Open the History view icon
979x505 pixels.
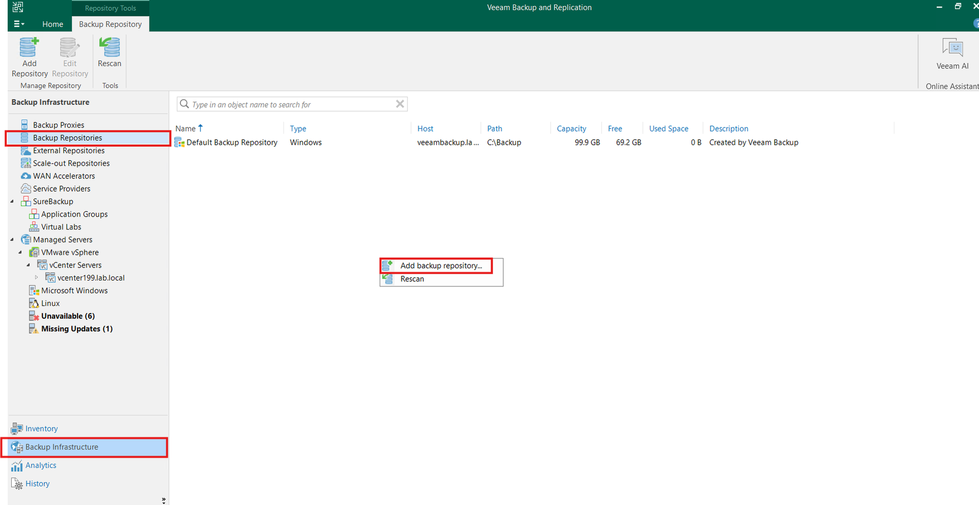coord(17,484)
